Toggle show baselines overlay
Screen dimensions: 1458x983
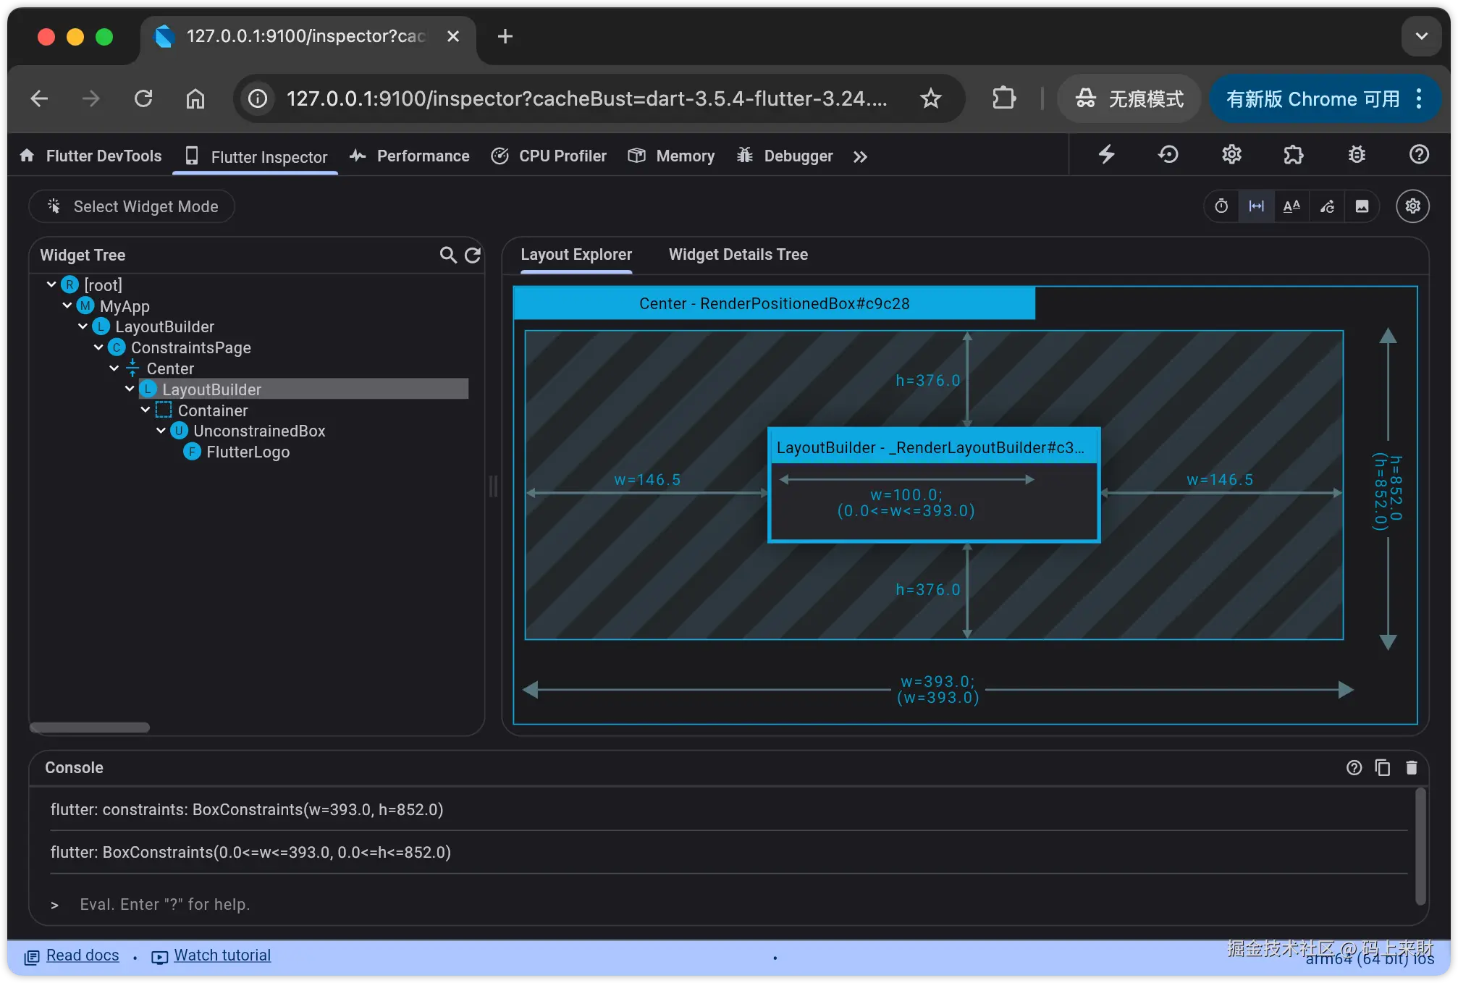(1291, 206)
